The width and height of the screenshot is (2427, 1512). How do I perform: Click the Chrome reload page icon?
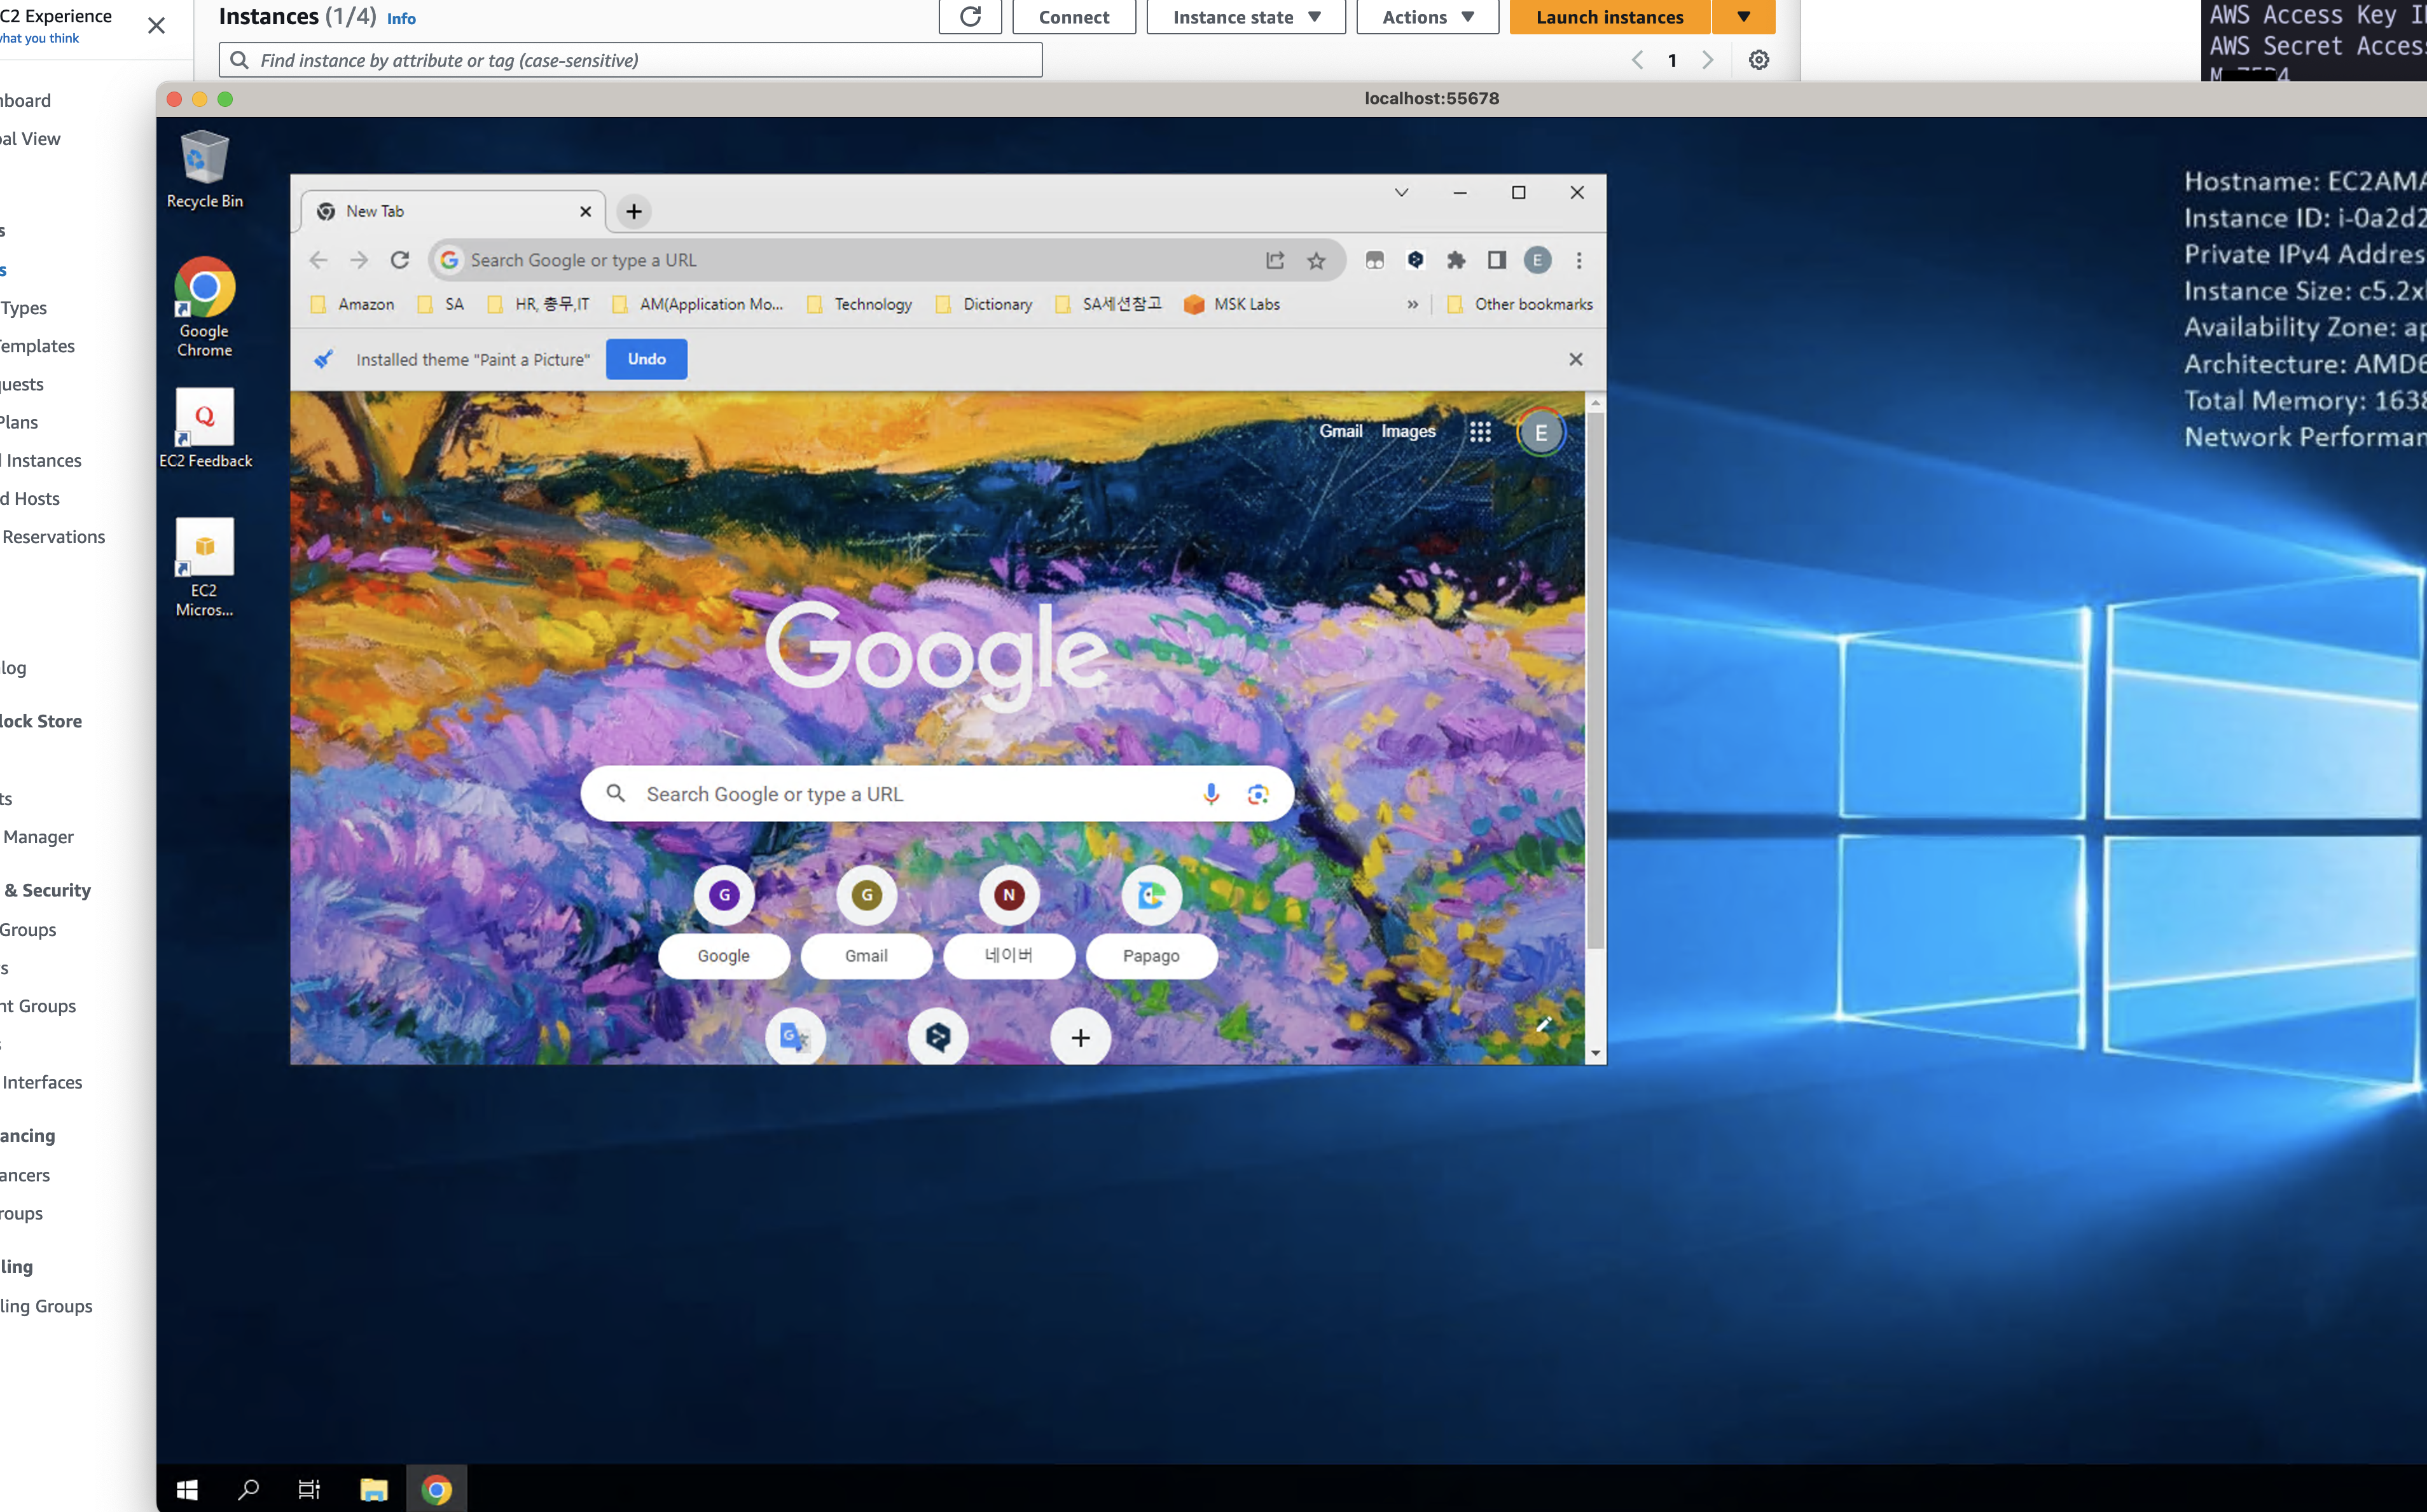pyautogui.click(x=400, y=260)
